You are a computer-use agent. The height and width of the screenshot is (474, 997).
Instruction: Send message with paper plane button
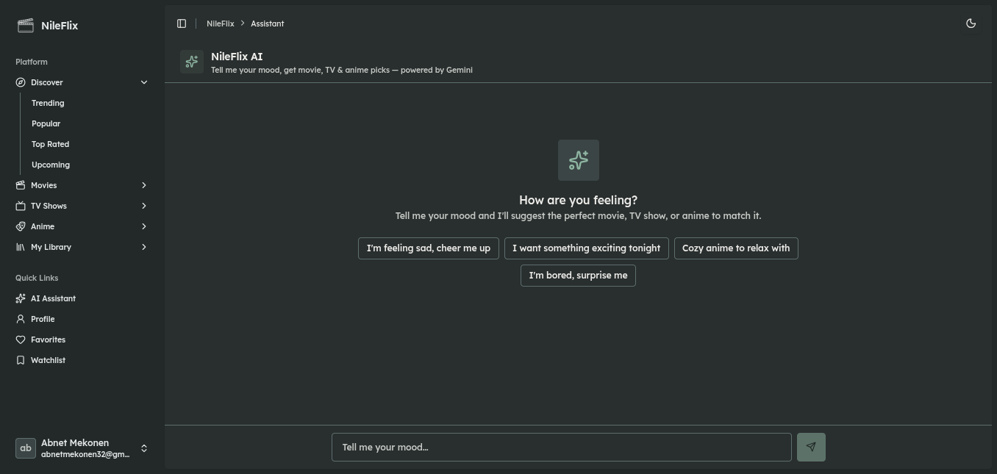coord(811,447)
